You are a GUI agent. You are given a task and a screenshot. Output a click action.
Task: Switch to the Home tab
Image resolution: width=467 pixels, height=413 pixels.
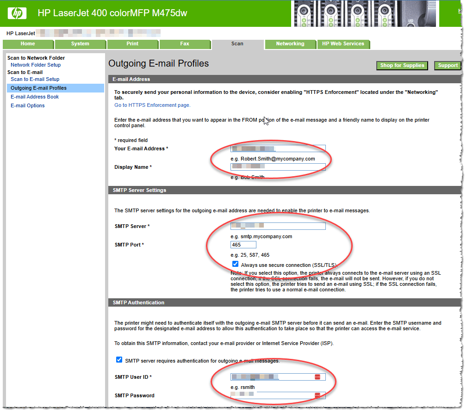click(28, 44)
